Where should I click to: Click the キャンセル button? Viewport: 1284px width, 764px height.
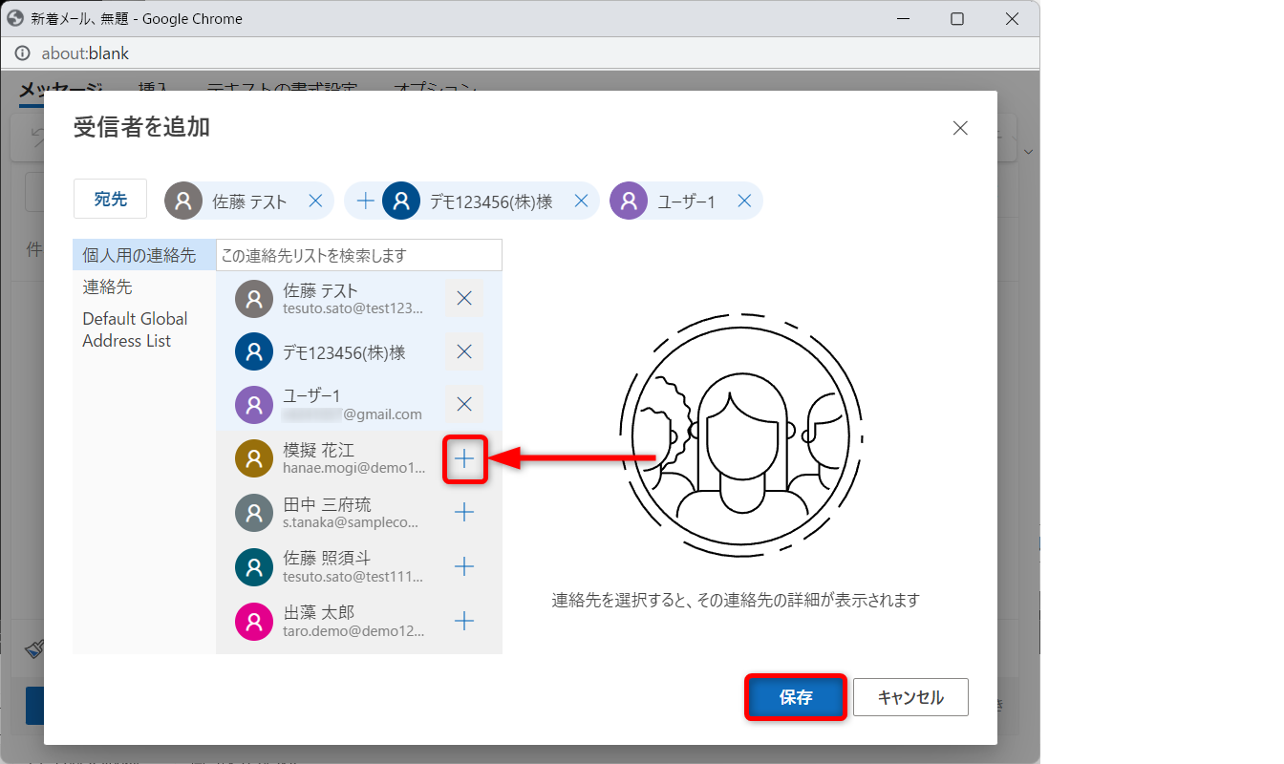[x=909, y=697]
